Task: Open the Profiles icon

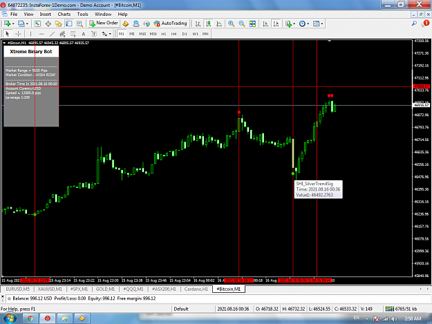Action: coord(21,23)
